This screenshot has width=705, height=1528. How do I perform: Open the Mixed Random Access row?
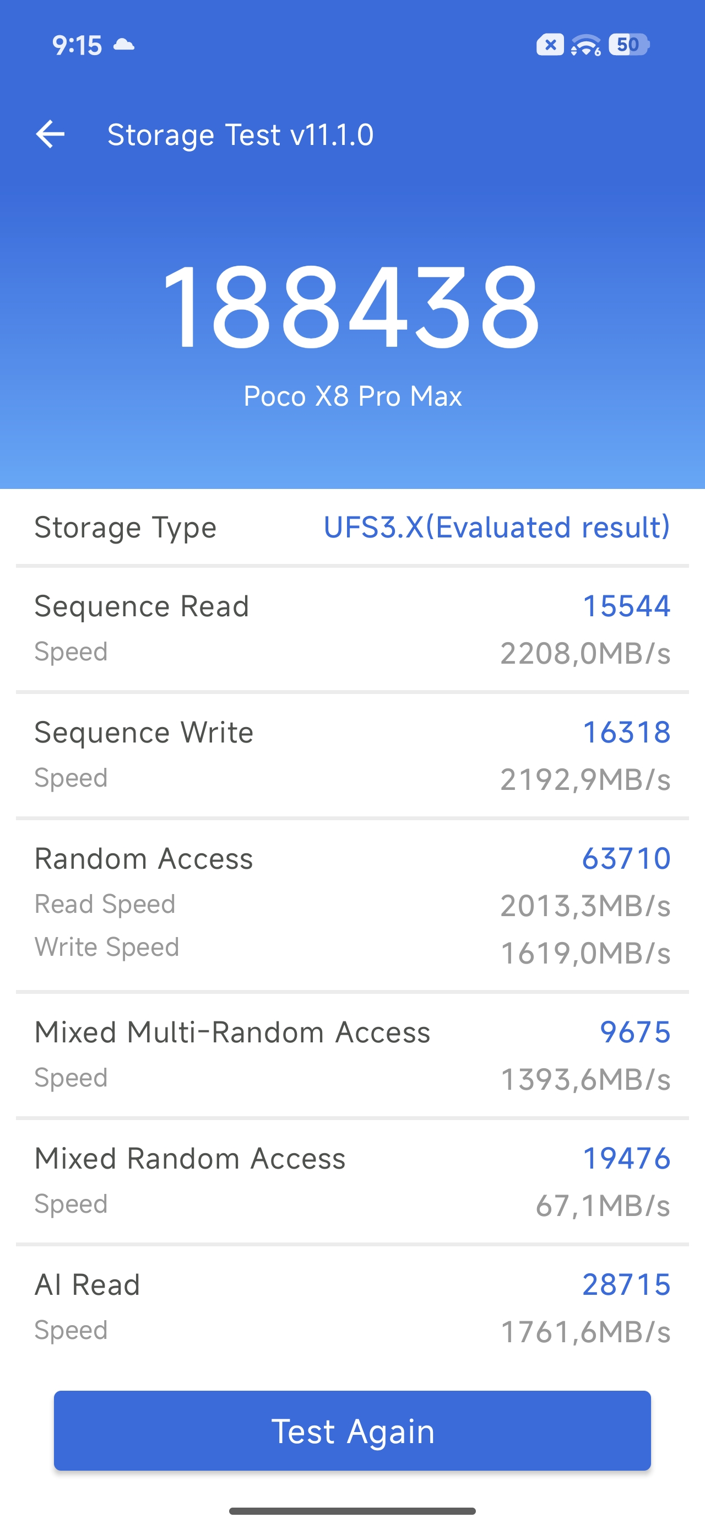pos(352,1181)
